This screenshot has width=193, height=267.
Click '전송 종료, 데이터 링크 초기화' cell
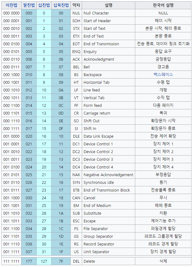[x=163, y=44]
